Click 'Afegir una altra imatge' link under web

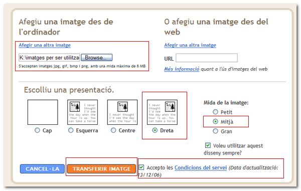[x=190, y=45]
